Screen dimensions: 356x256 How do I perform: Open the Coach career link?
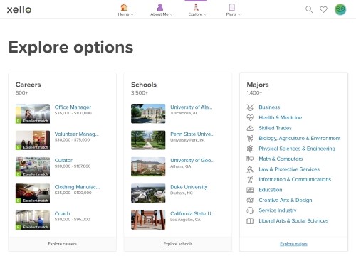62,213
